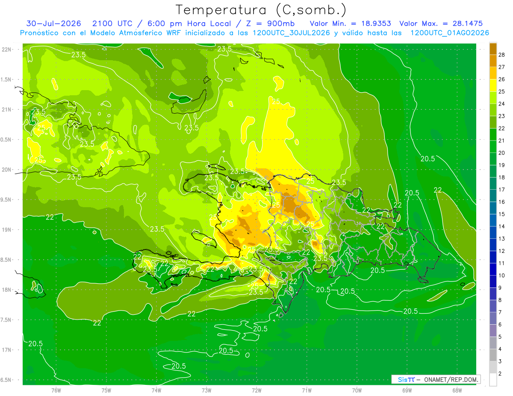
Task: Click the '75W' longitude axis label
Action: [106, 390]
